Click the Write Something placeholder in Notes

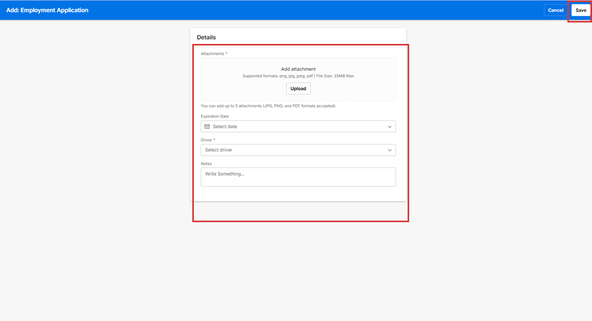tap(224, 174)
